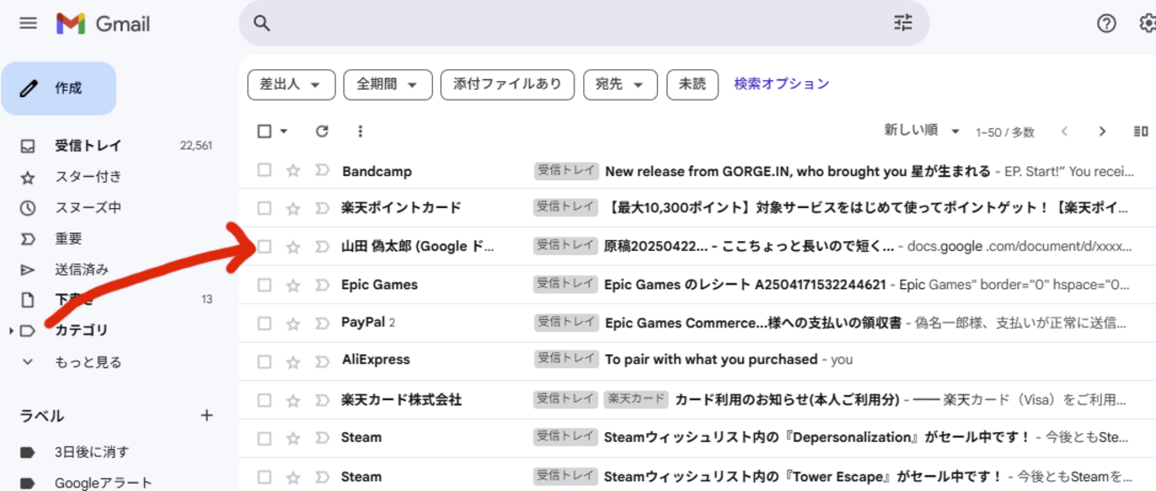Image resolution: width=1156 pixels, height=491 pixels.
Task: Click the plus icon to create label
Action: click(x=206, y=415)
